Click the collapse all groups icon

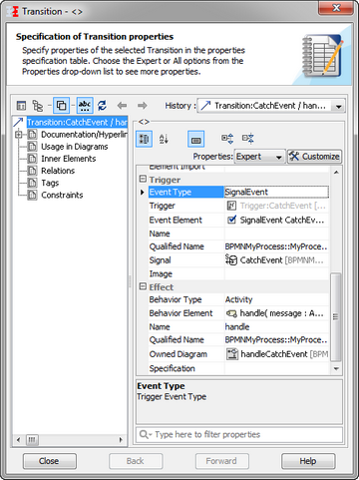click(x=248, y=139)
